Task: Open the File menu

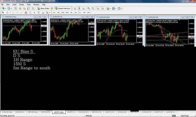Action: [x=2, y=5]
